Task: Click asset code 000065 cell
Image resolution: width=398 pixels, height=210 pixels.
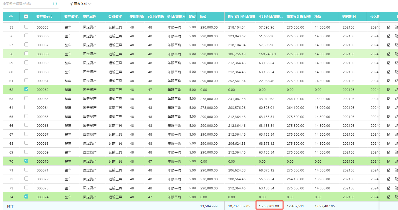Action: [x=43, y=117]
